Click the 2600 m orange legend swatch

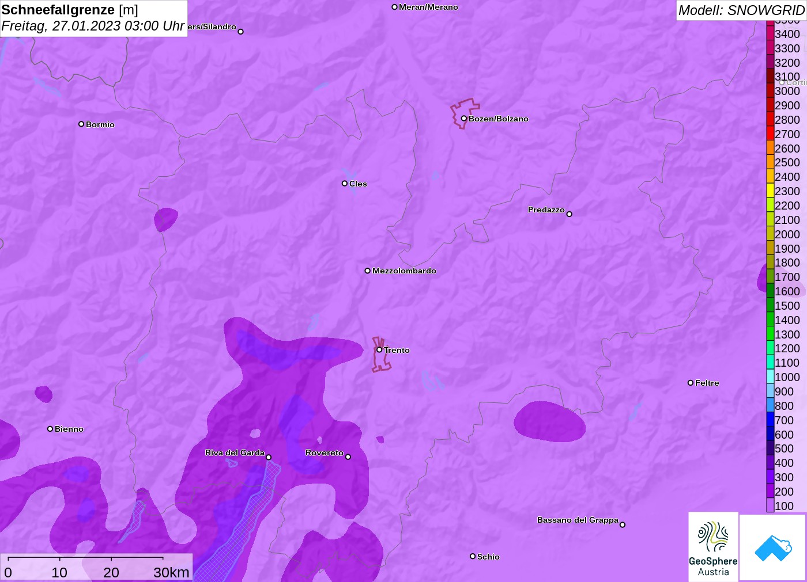click(x=770, y=148)
